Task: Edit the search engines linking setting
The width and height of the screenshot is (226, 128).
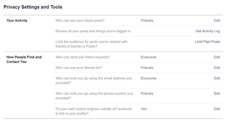Action: point(217,109)
